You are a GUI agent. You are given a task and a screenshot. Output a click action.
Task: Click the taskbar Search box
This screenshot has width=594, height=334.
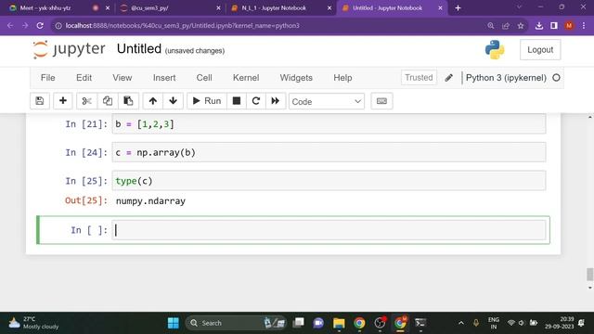[x=236, y=323]
